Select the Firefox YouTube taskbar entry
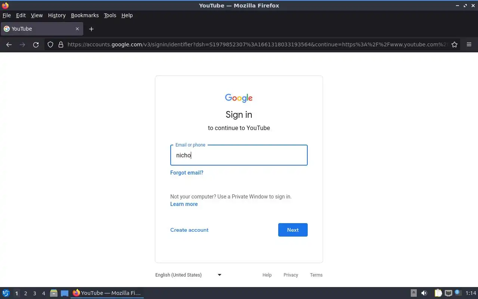This screenshot has height=299, width=478. [107, 293]
